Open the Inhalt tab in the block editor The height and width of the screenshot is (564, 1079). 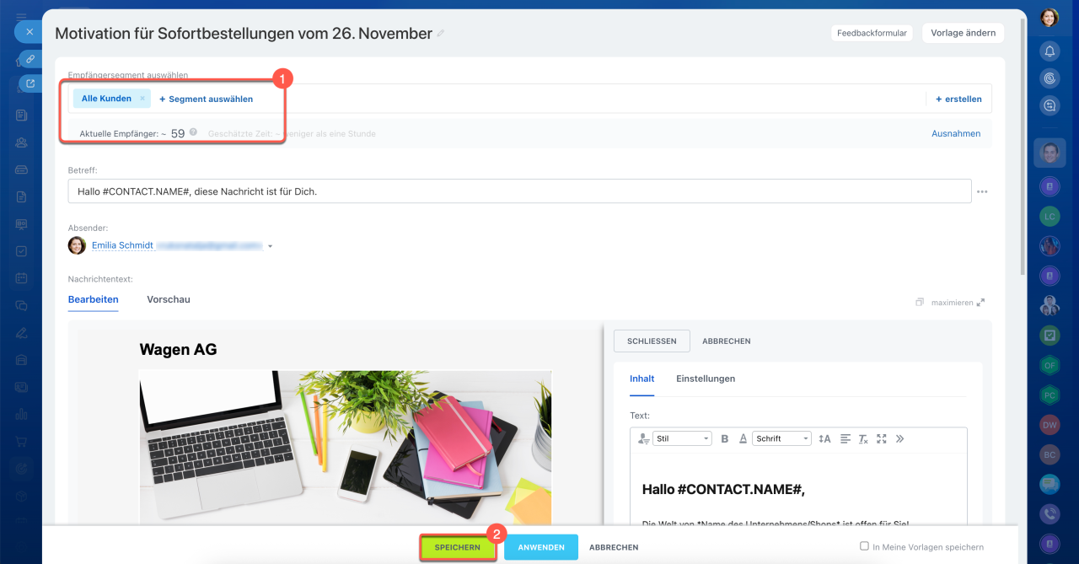click(x=642, y=379)
